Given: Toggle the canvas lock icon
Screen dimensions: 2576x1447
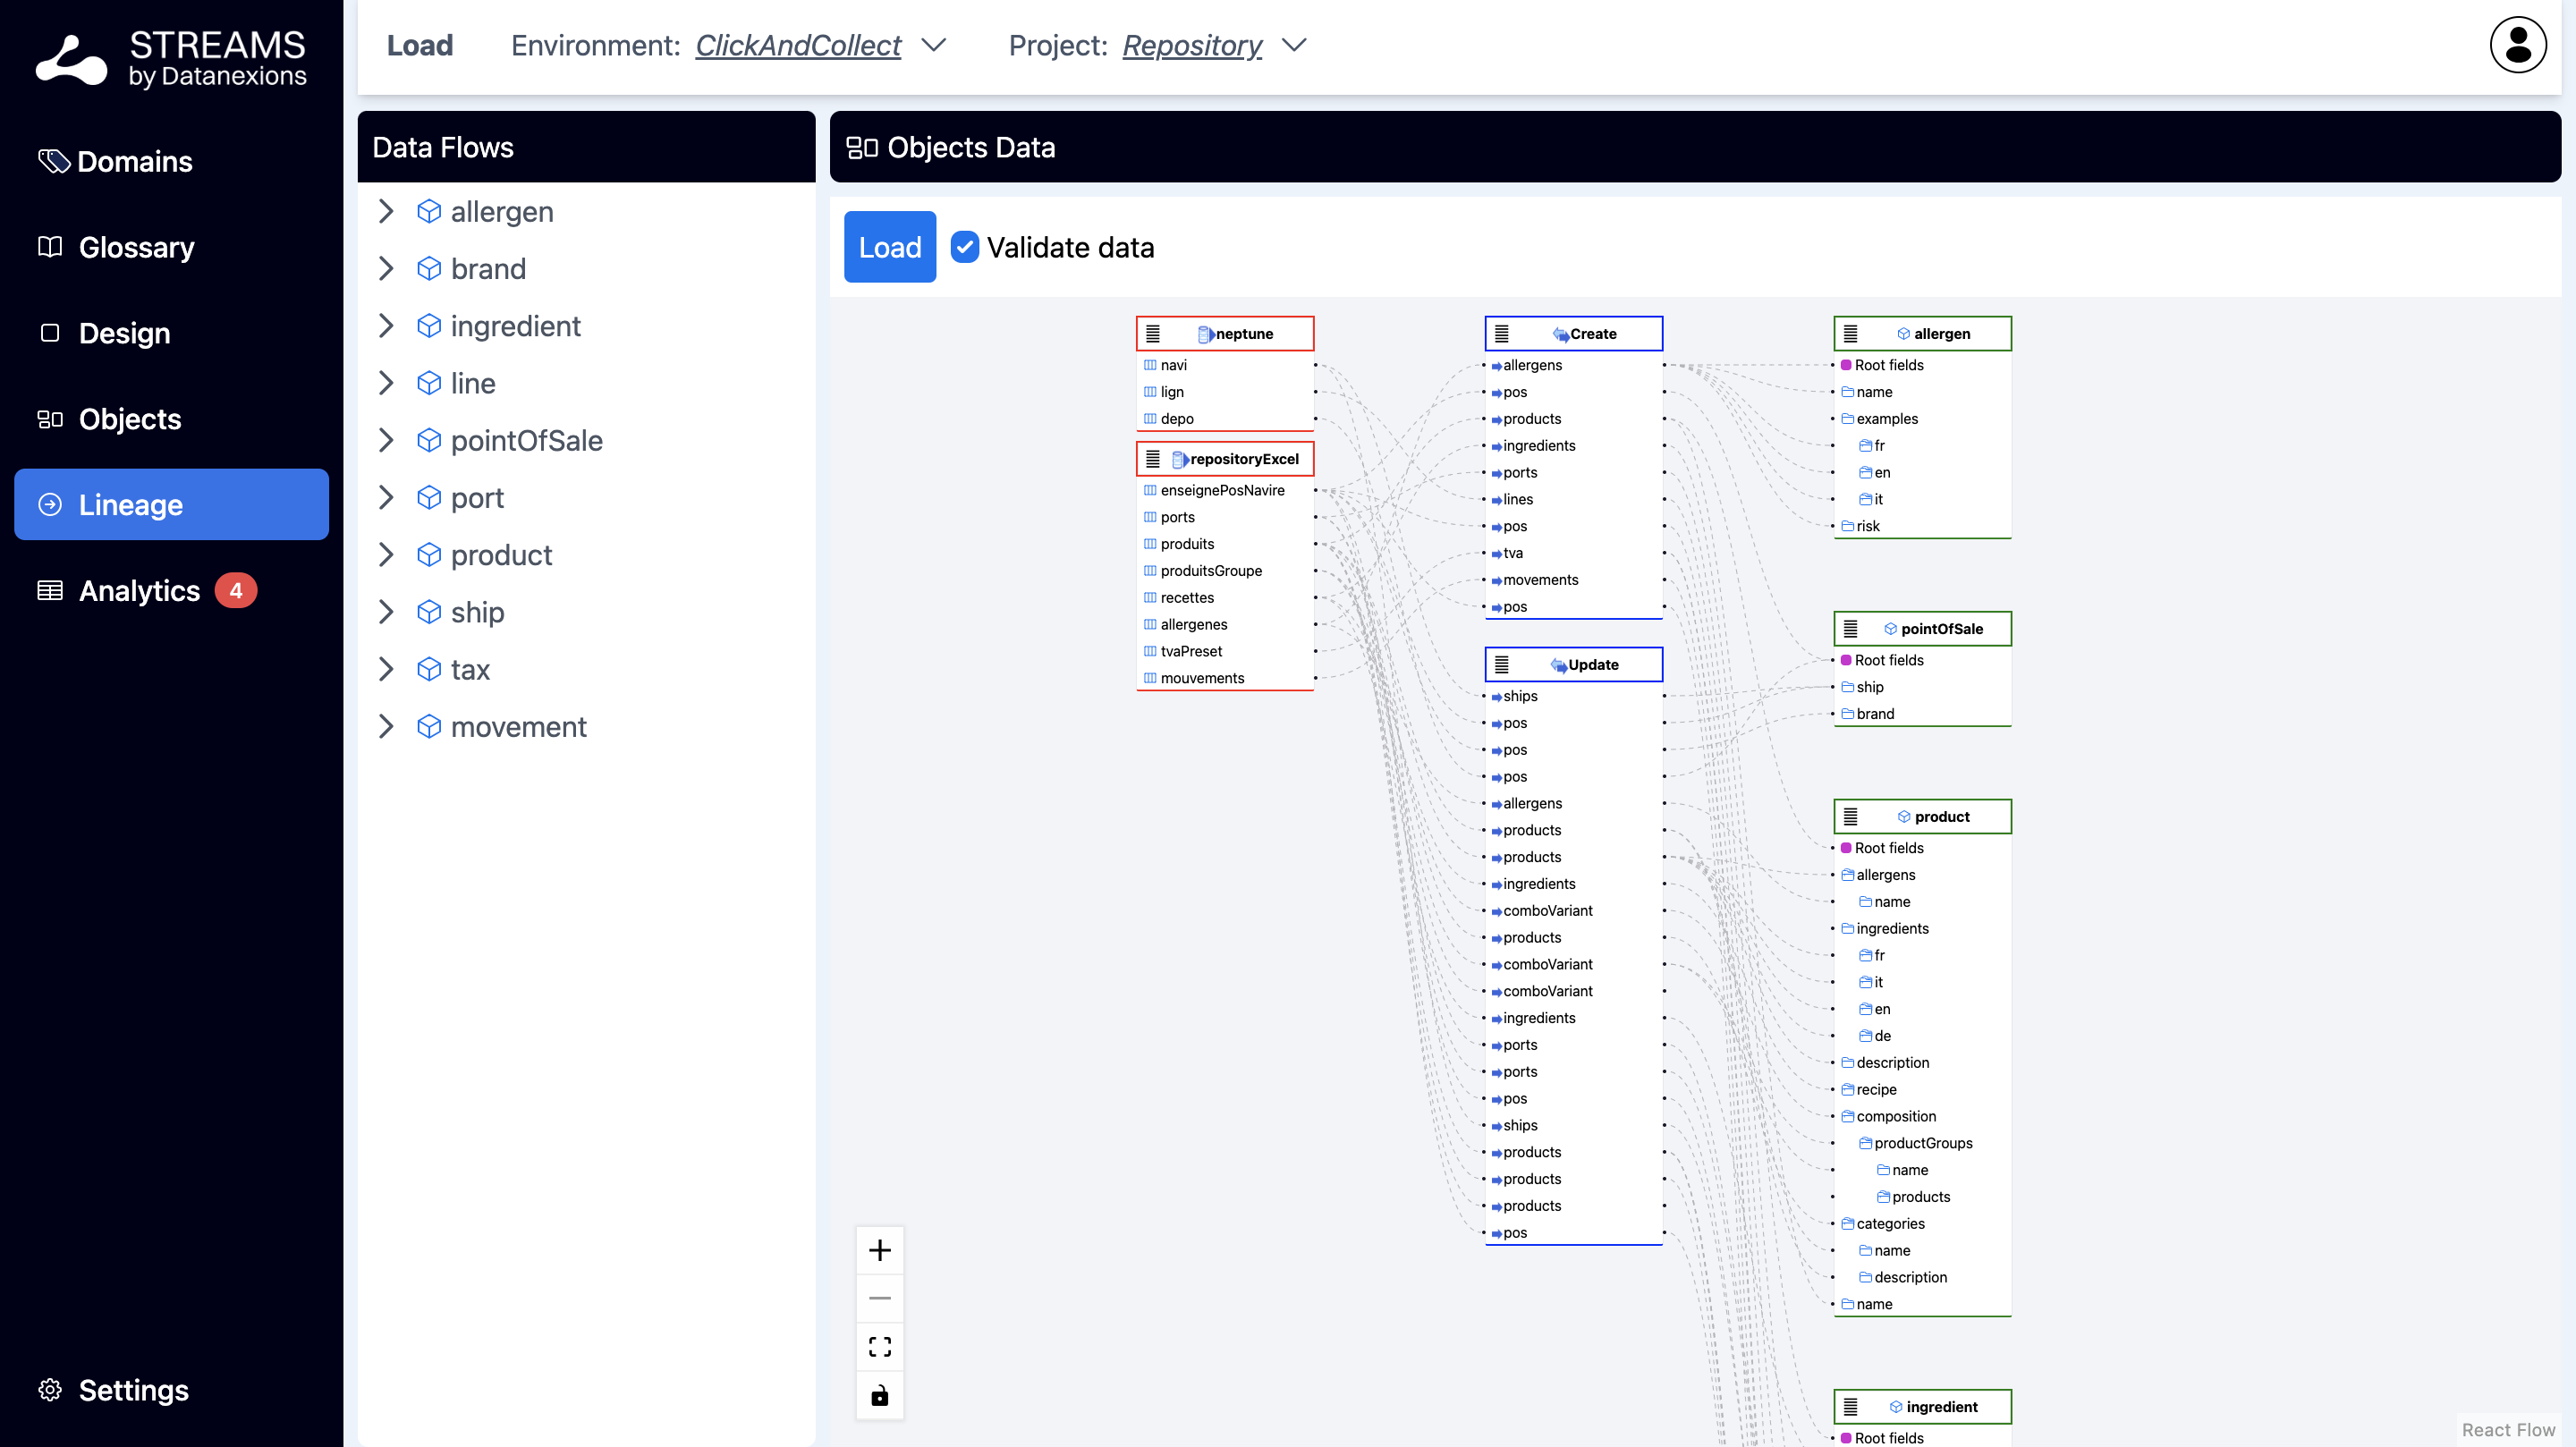Looking at the screenshot, I should (x=879, y=1395).
